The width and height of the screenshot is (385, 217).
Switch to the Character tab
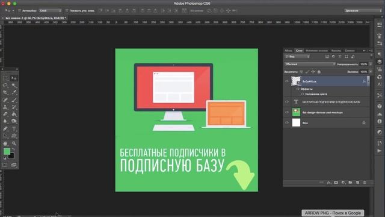pos(350,51)
